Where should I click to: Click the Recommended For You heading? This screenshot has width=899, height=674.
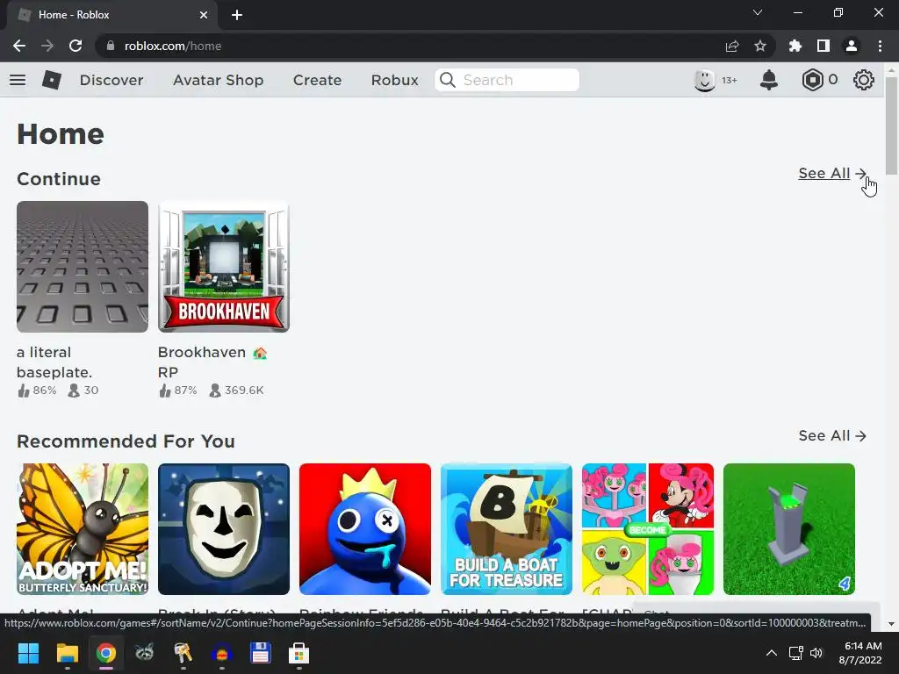pos(126,441)
